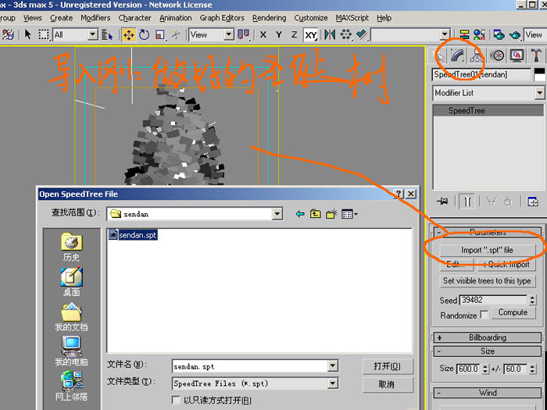Activate the Select and Scale tool
This screenshot has width=547, height=410.
[x=159, y=34]
